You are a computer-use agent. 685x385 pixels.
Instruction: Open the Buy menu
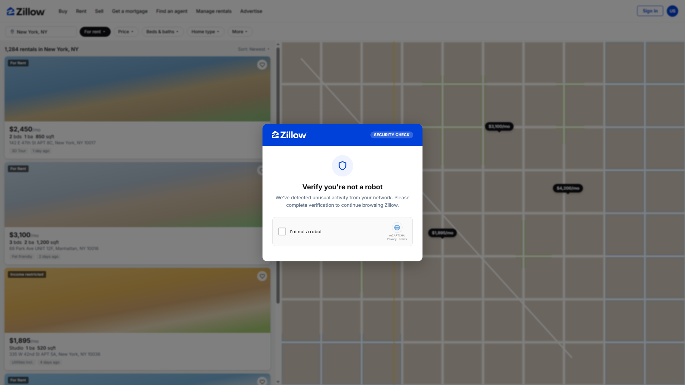point(63,11)
